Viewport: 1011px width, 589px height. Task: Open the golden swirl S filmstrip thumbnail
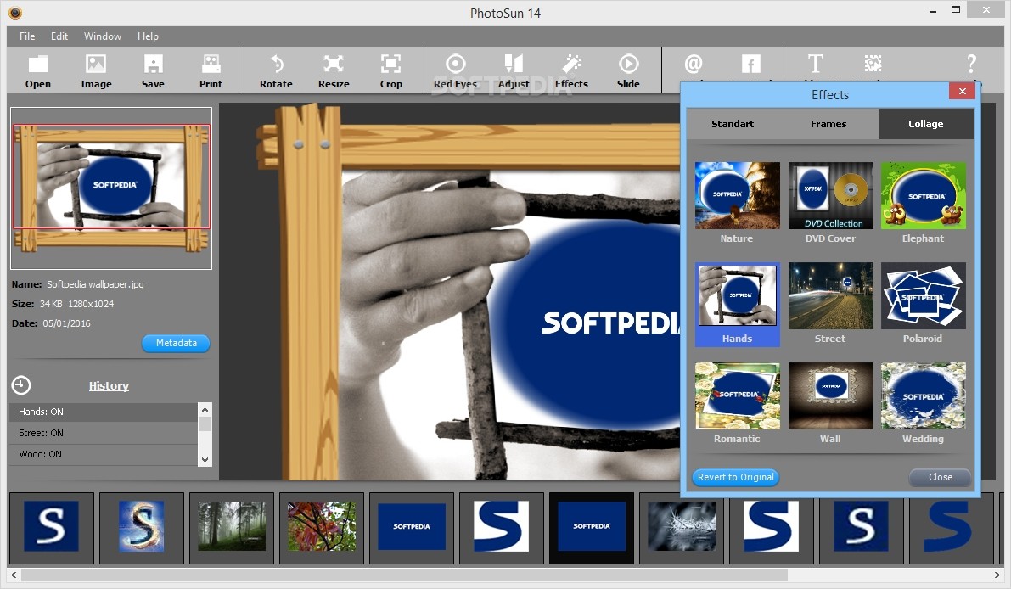pyautogui.click(x=141, y=528)
